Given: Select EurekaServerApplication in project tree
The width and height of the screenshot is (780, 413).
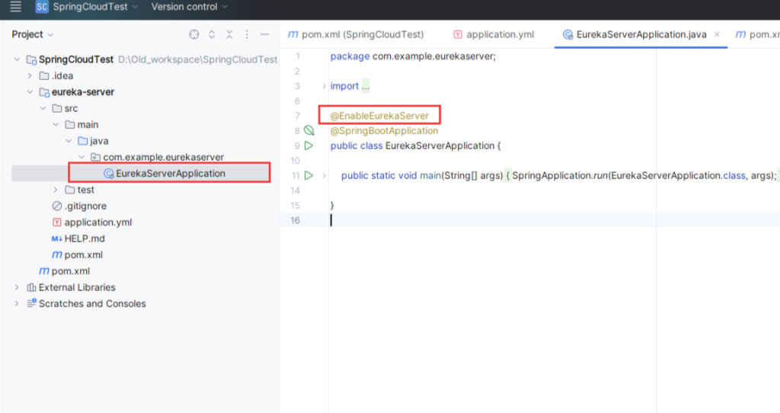Looking at the screenshot, I should tap(170, 174).
